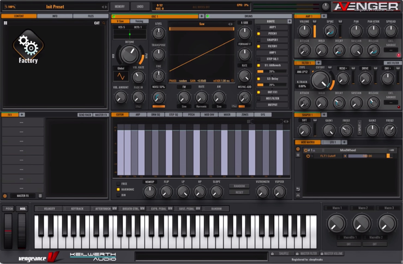The width and height of the screenshot is (403, 264).
Task: Click the SEND RACK button
Action: click(85, 115)
